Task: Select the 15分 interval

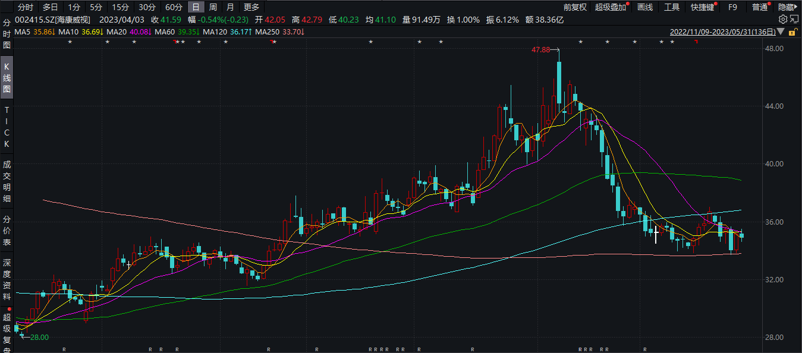Action: (120, 7)
